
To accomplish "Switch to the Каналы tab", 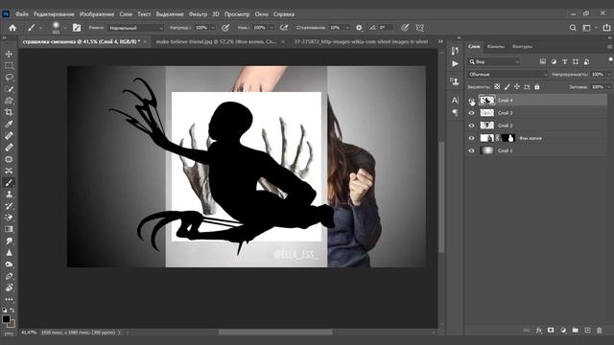I will coord(496,47).
